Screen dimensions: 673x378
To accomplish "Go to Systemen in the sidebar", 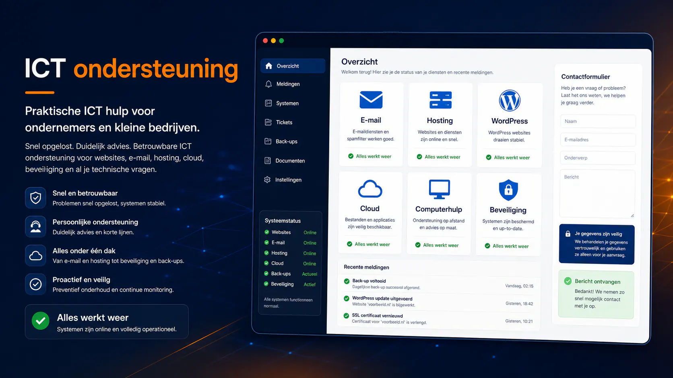I will click(x=287, y=103).
